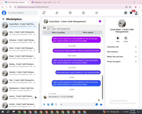Bookmark this page with the star icon
Viewport: 142px width, 114px height.
tap(130, 7)
